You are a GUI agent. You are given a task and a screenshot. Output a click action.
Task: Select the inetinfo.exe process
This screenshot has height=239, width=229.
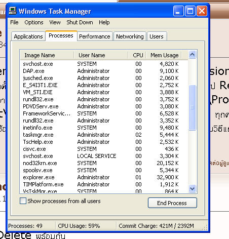(x=104, y=128)
